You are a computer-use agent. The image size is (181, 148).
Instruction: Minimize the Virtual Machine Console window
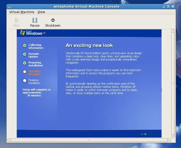coord(164,7)
